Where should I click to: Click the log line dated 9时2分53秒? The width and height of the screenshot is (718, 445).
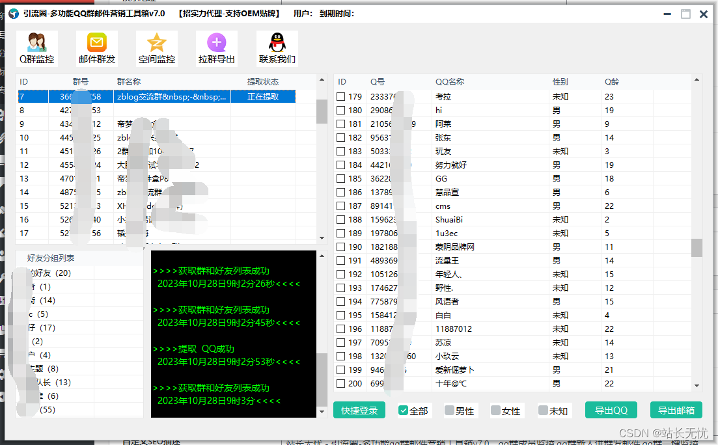(x=228, y=362)
